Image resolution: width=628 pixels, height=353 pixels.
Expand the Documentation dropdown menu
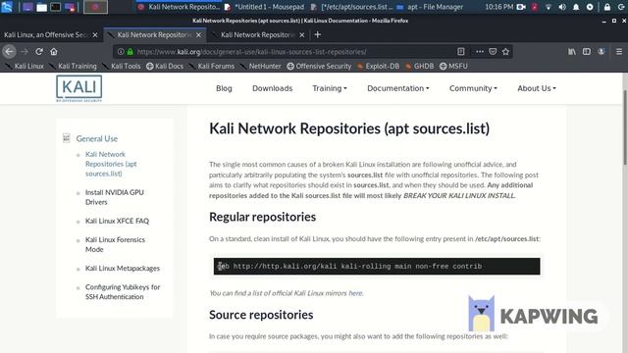(397, 88)
